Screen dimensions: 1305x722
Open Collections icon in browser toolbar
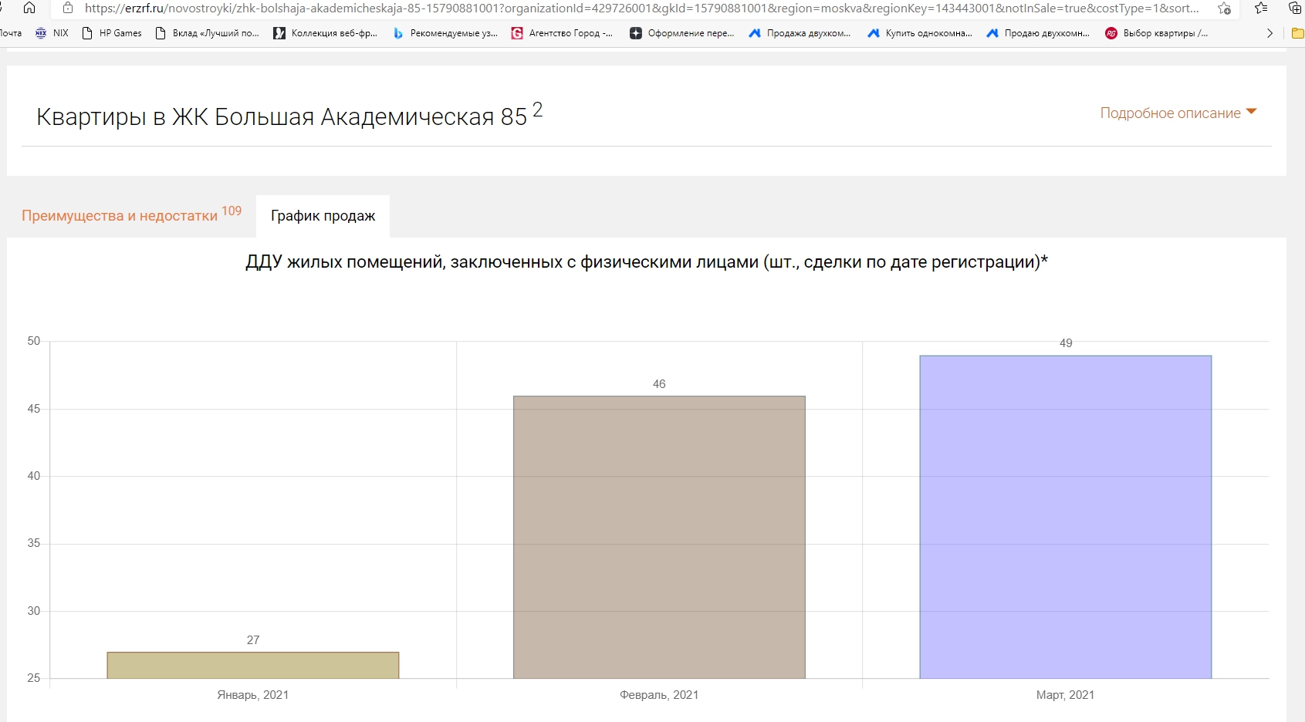(x=1295, y=8)
